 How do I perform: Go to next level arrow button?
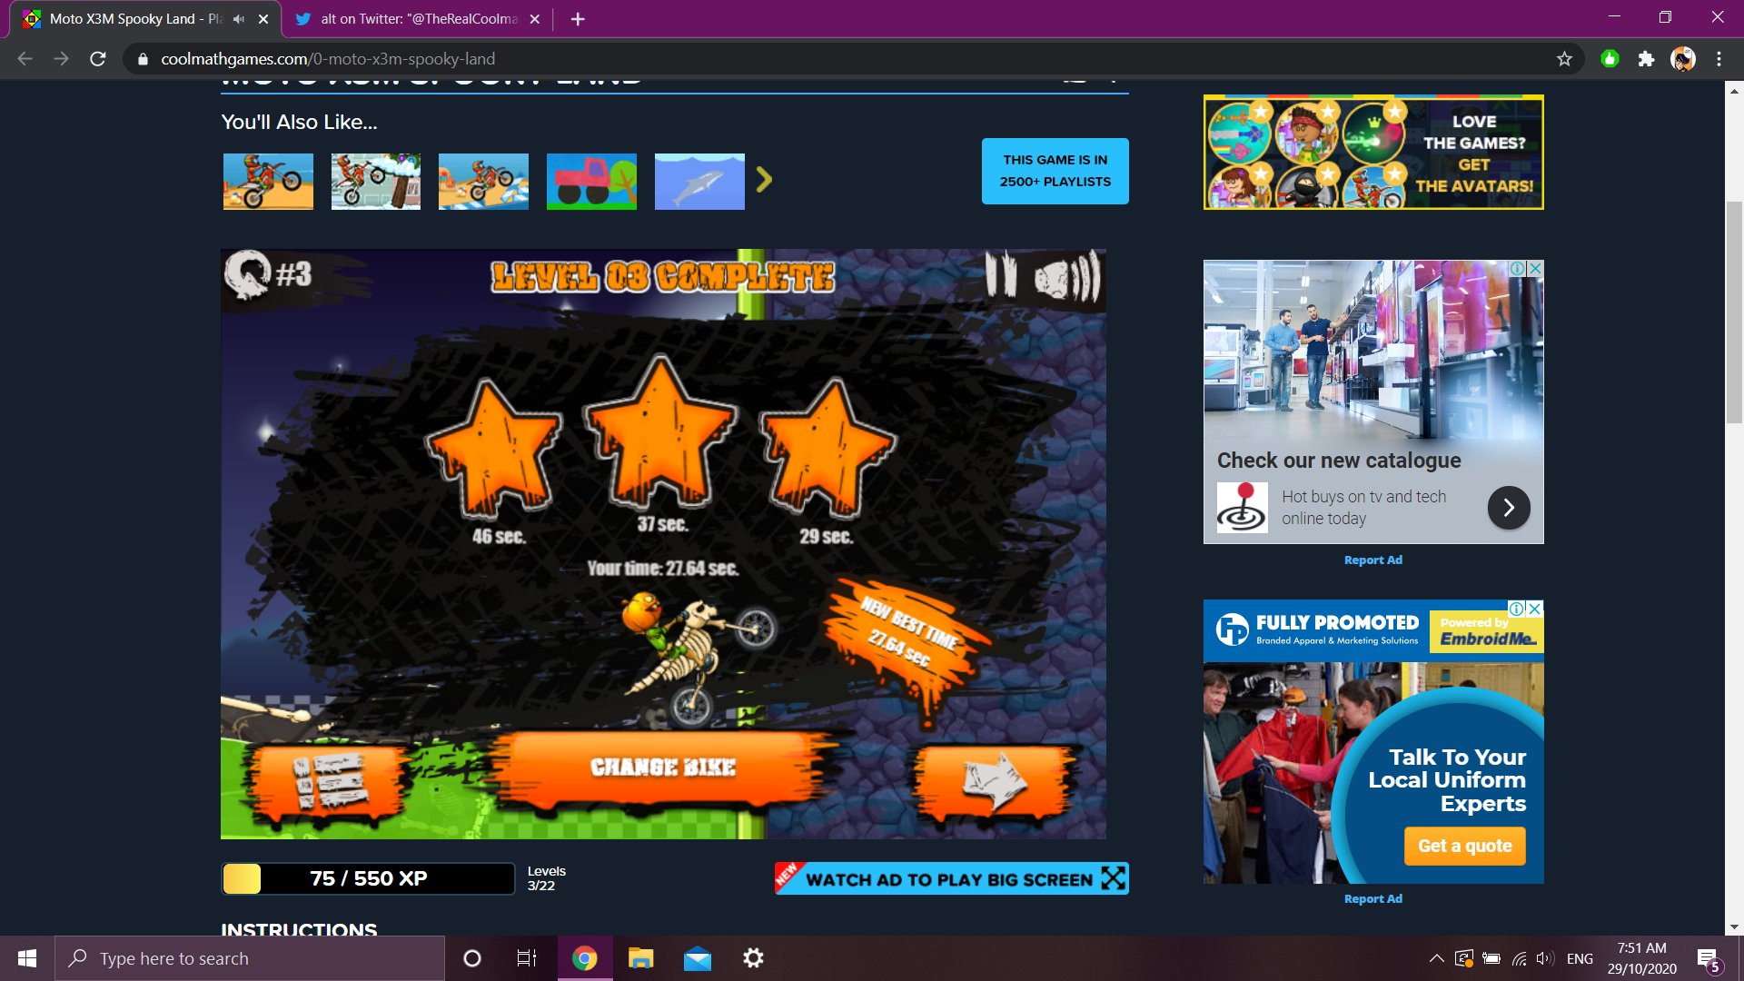pos(995,779)
